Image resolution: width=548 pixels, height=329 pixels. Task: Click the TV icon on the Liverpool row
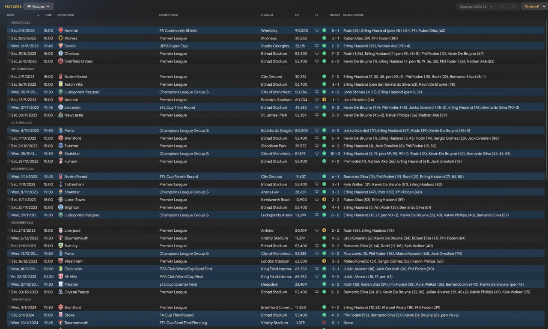tap(317, 230)
